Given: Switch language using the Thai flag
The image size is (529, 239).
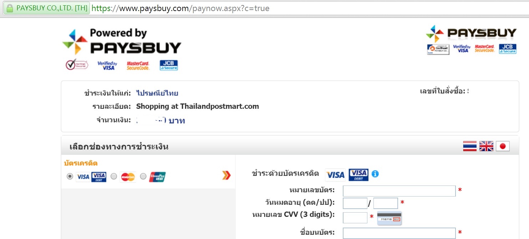Looking at the screenshot, I should (470, 146).
